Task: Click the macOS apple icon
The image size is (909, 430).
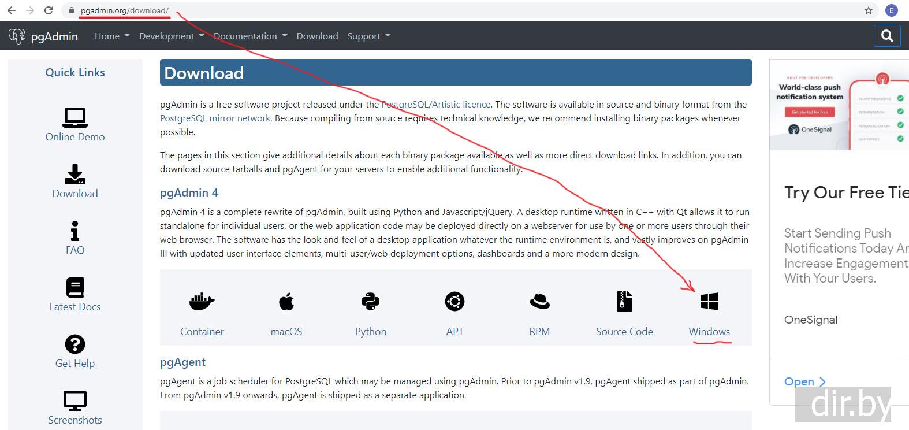Action: (286, 301)
